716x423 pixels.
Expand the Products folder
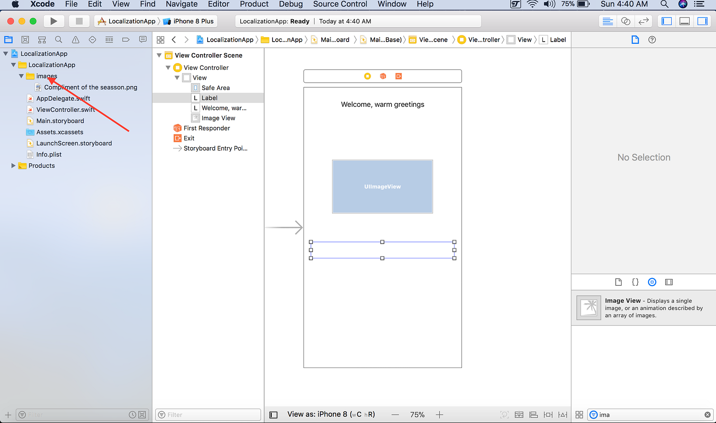click(13, 165)
